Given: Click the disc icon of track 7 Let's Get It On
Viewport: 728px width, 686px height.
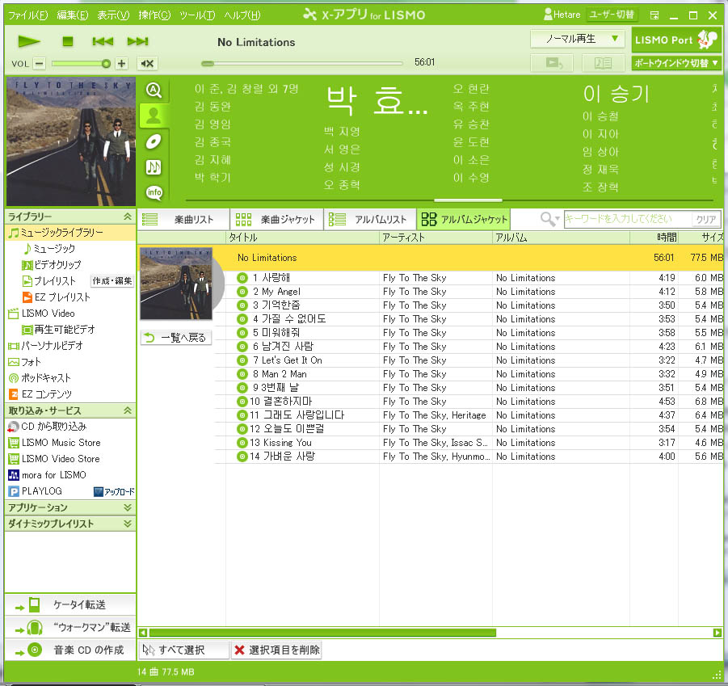Looking at the screenshot, I should click(242, 360).
